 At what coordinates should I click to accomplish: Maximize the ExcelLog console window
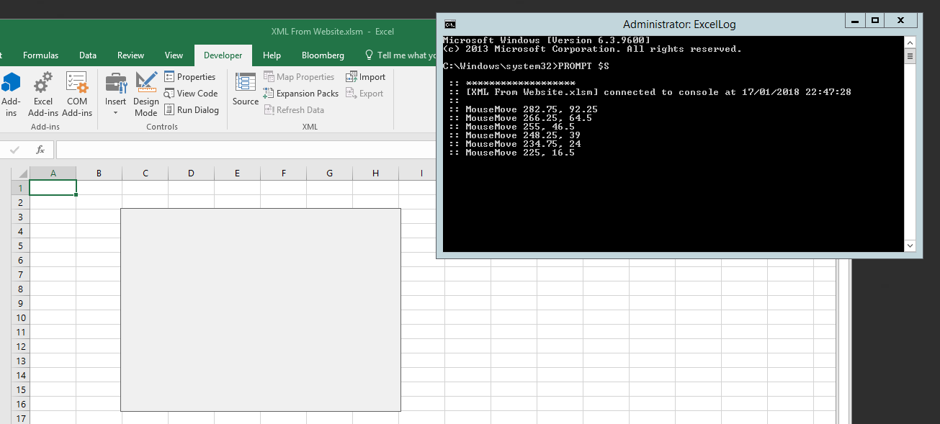pos(875,21)
